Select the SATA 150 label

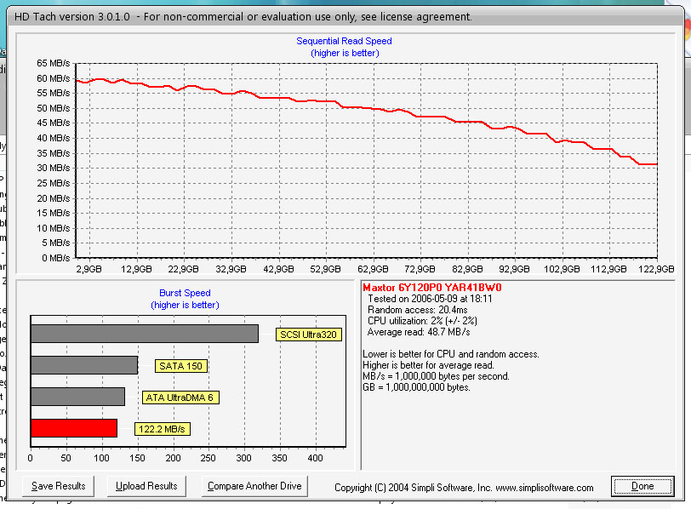pyautogui.click(x=180, y=366)
